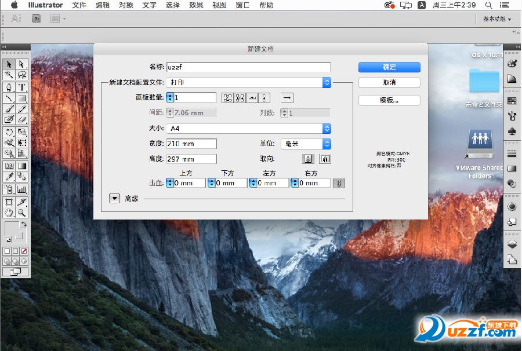Click the 名称 name text field
This screenshot has width=522, height=351.
pos(248,67)
